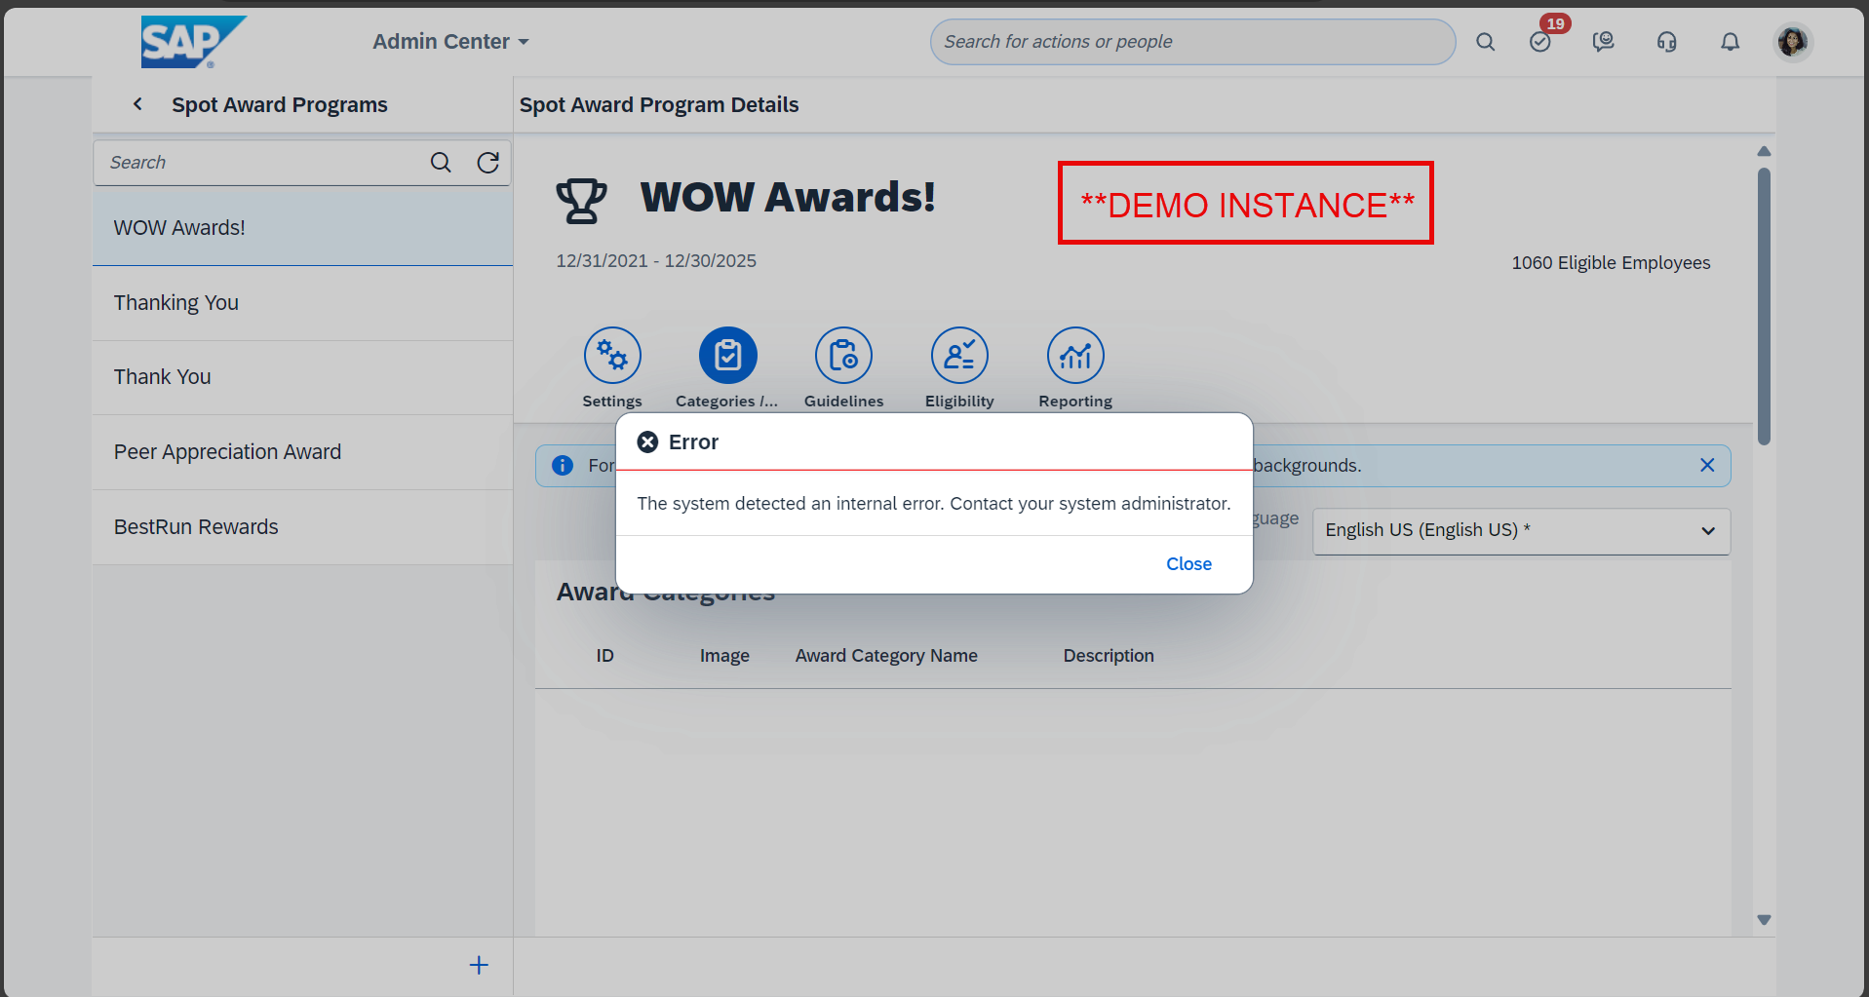This screenshot has width=1869, height=997.
Task: Click the trophy icon beside WOW Awards!
Action: tap(581, 200)
